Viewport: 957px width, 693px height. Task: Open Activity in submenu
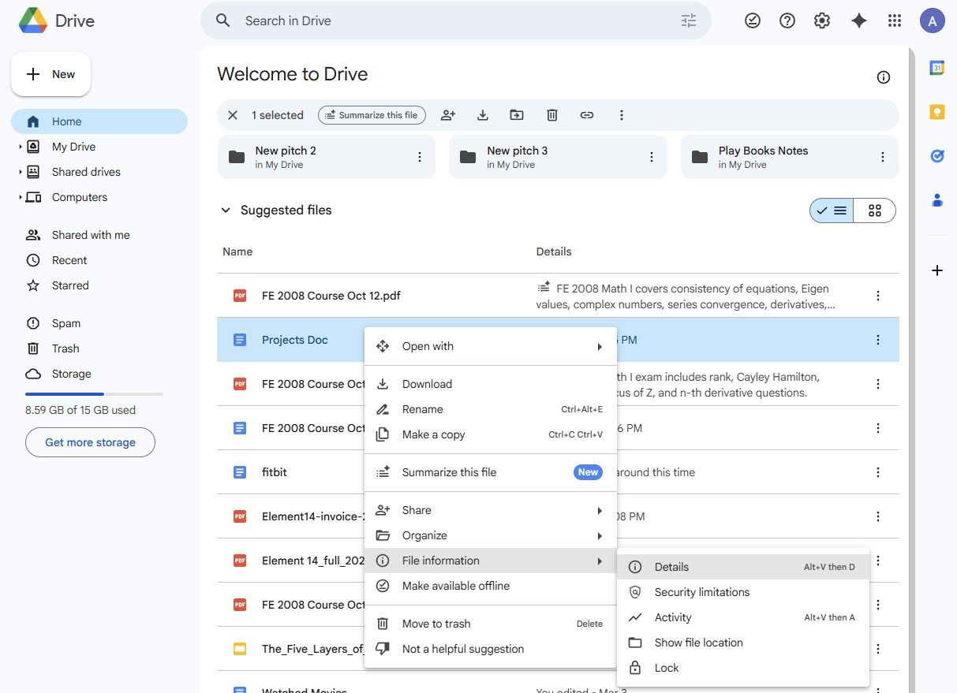click(x=743, y=617)
